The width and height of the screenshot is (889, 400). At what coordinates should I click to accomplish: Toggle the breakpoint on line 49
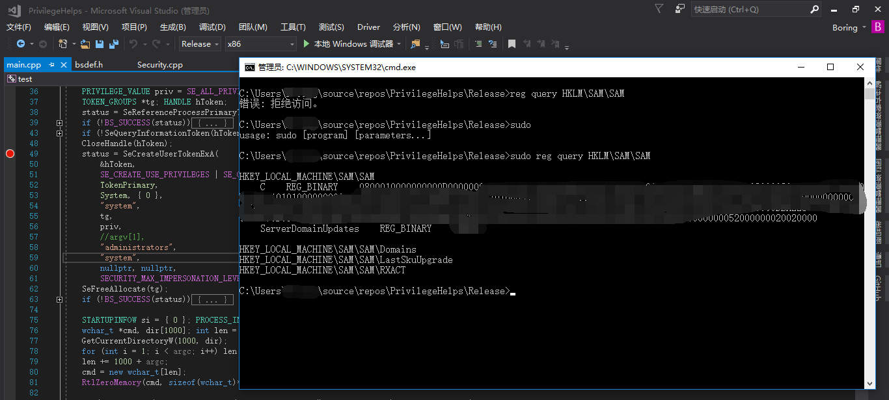pyautogui.click(x=10, y=154)
